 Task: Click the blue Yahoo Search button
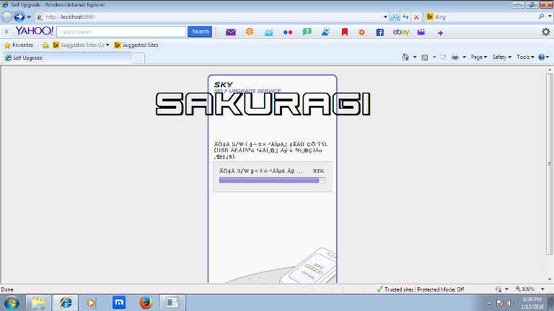pos(200,32)
